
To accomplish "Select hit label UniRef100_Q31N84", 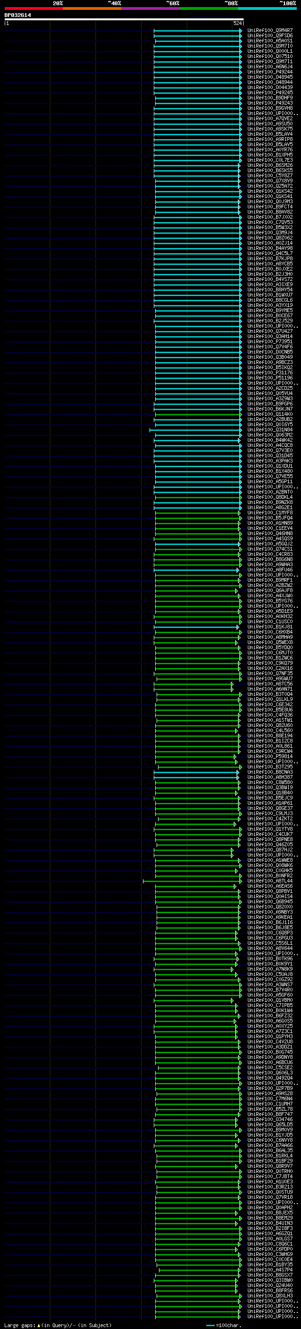I will point(270,430).
